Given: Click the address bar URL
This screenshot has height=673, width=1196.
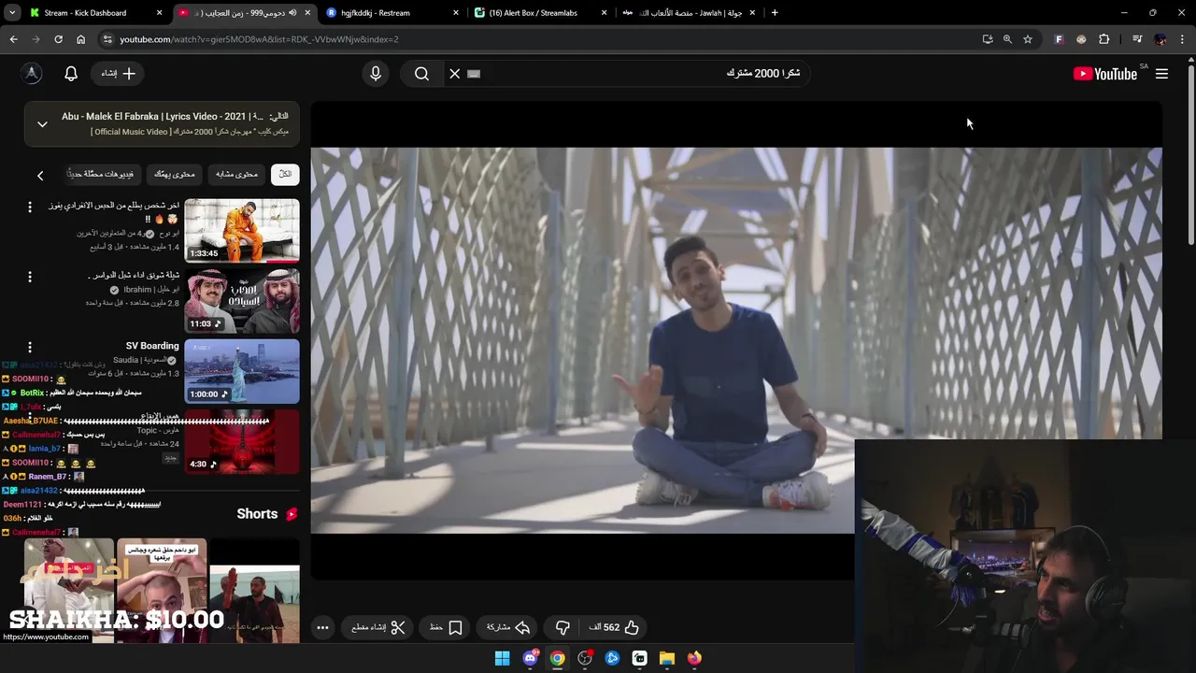Looking at the screenshot, I should tap(259, 39).
